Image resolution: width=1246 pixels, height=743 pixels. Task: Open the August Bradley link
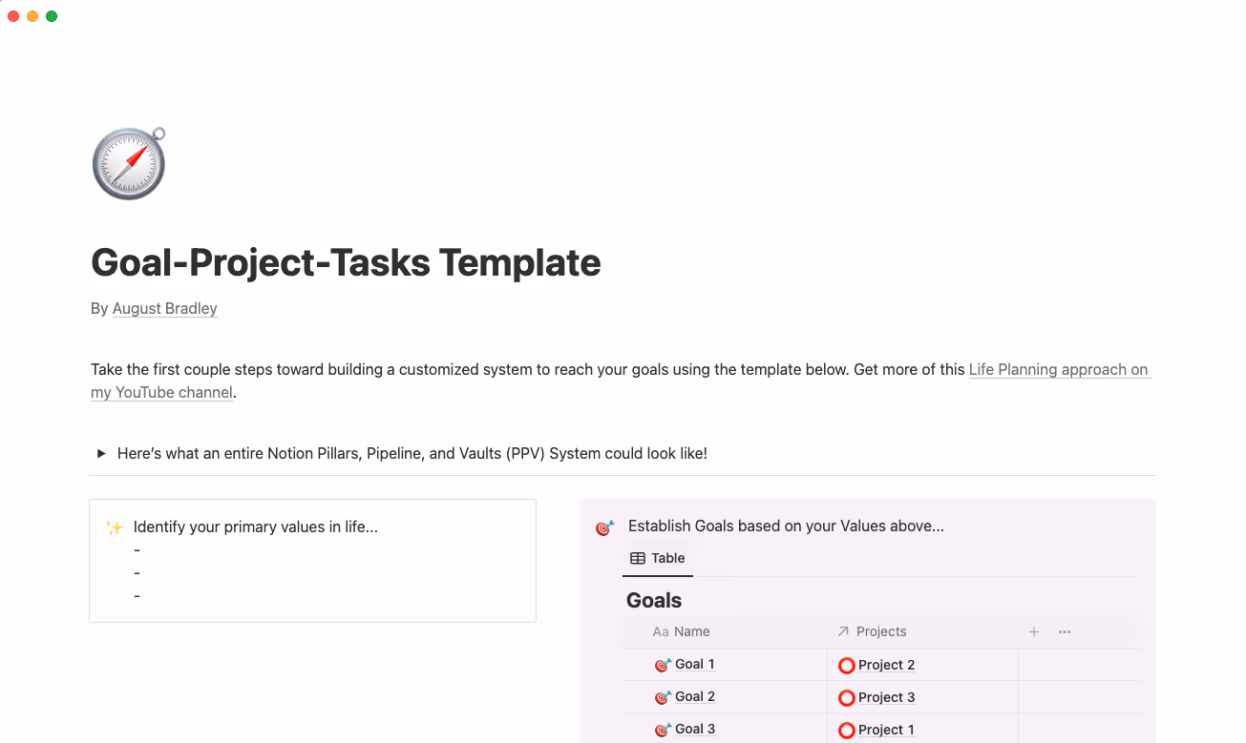(x=164, y=308)
